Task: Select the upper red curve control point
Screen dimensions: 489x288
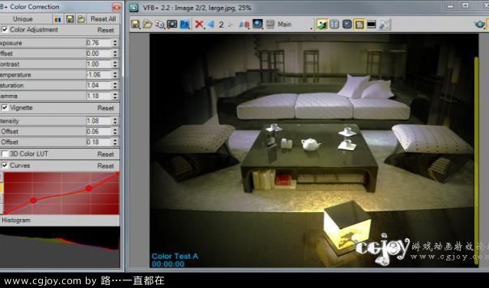Action: coord(89,188)
